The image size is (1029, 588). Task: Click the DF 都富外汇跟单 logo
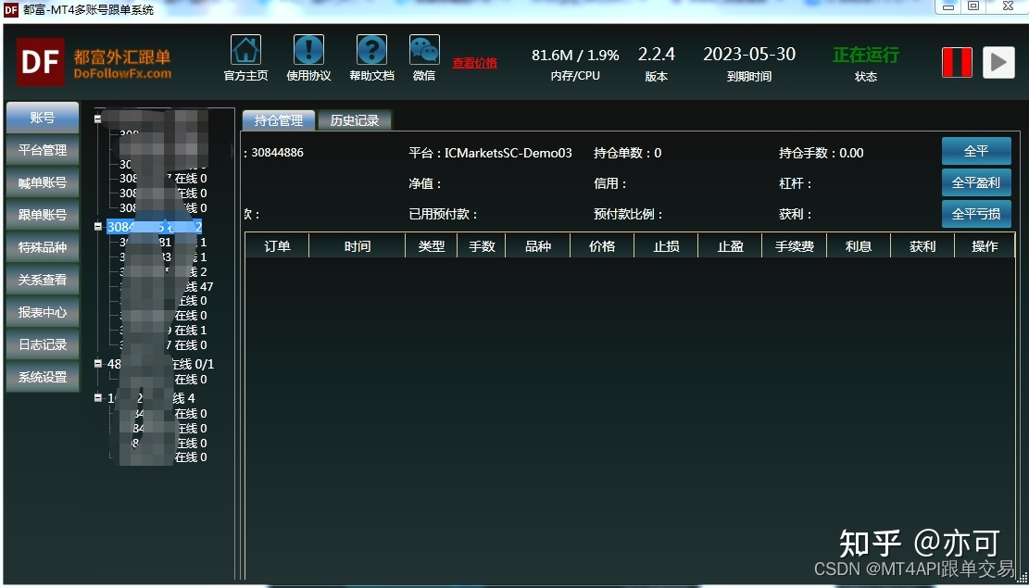[94, 63]
